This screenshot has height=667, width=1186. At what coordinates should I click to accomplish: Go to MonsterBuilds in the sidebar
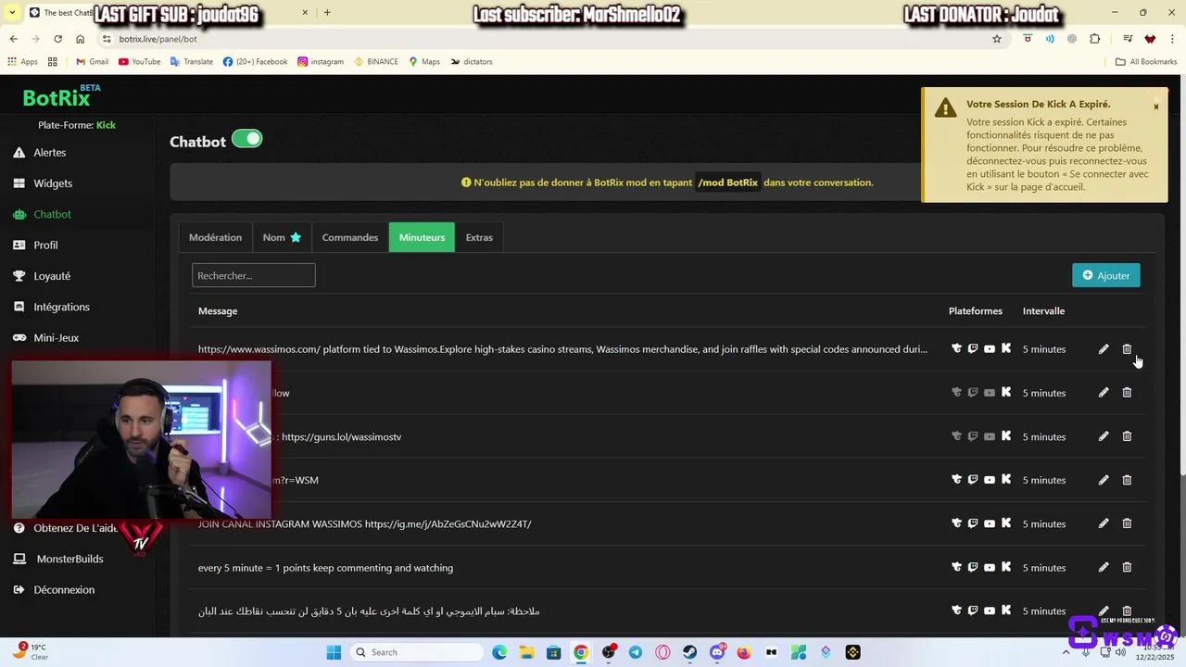click(58, 559)
